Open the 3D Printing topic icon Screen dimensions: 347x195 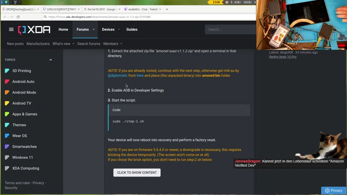(7, 71)
